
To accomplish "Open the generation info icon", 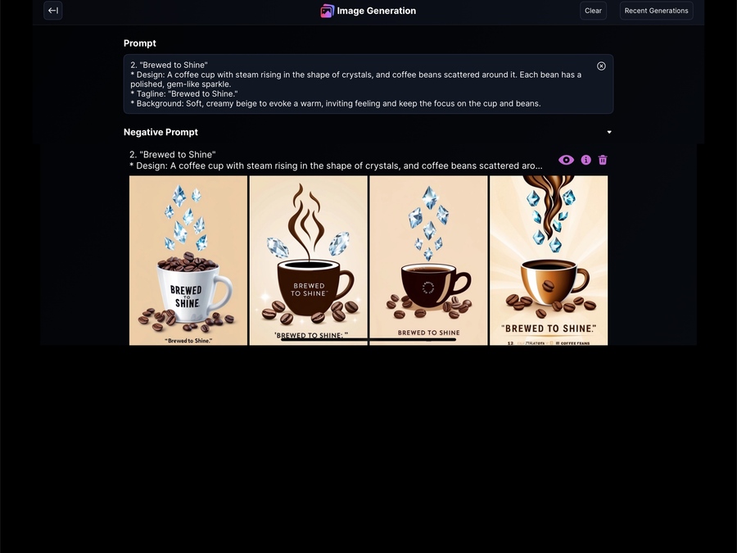I will point(586,160).
